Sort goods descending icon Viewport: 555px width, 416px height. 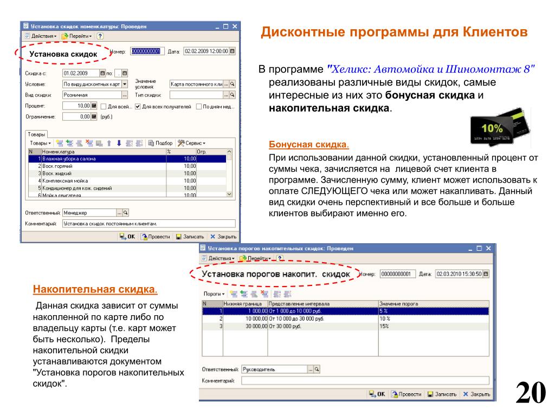pyautogui.click(x=139, y=143)
